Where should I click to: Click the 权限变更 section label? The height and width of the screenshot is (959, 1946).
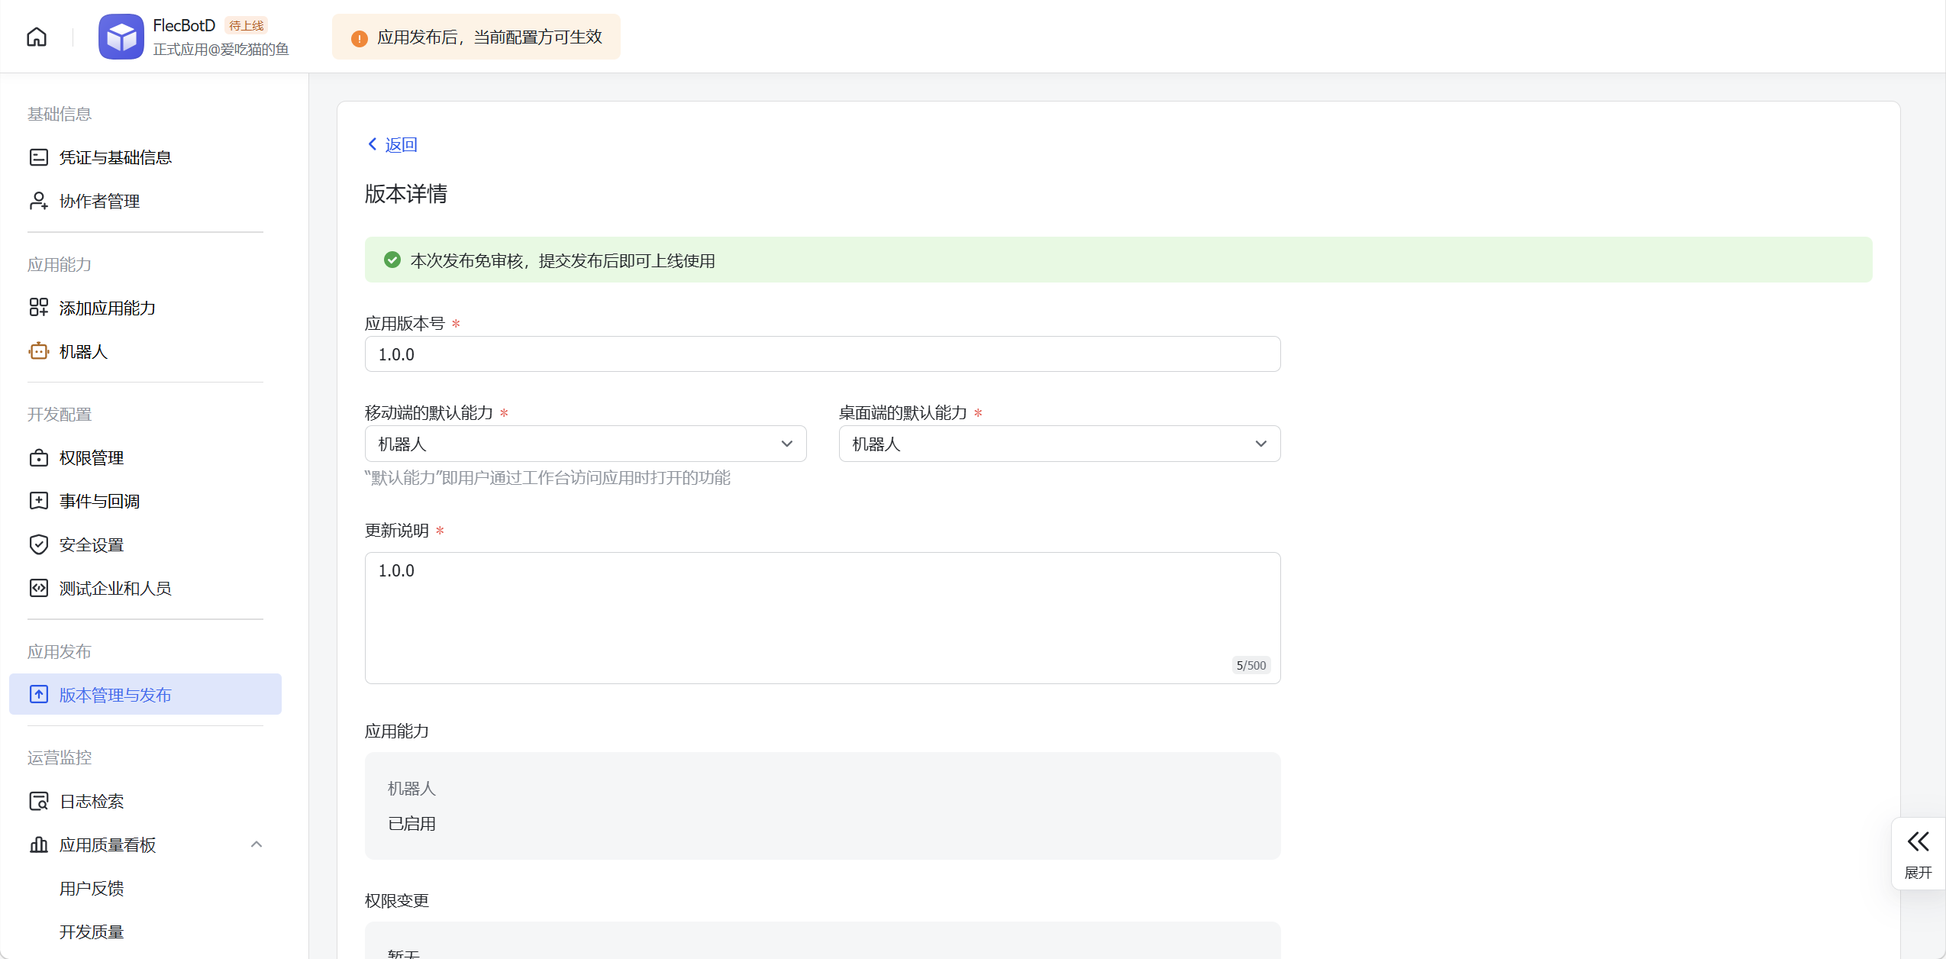pyautogui.click(x=397, y=900)
